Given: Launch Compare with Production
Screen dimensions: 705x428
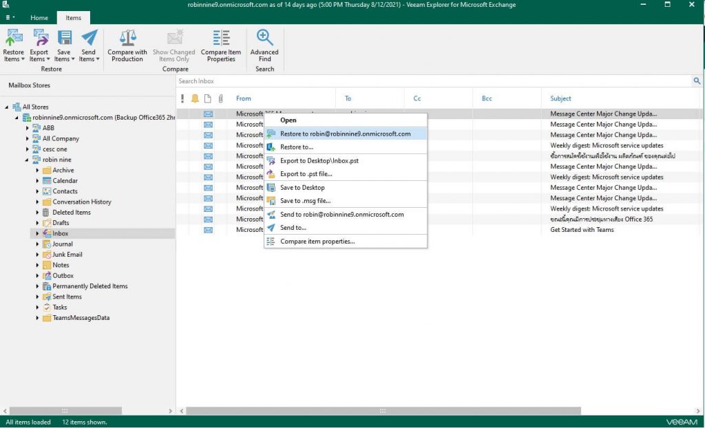Looking at the screenshot, I should (127, 45).
